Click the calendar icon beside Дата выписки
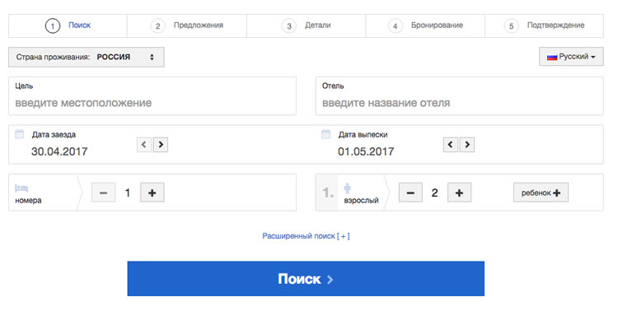The width and height of the screenshot is (618, 334). [325, 134]
